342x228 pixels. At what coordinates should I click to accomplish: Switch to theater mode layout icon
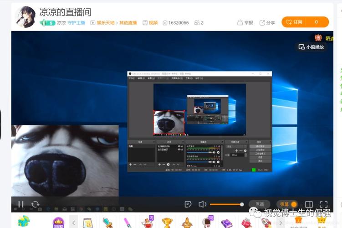tap(309, 204)
